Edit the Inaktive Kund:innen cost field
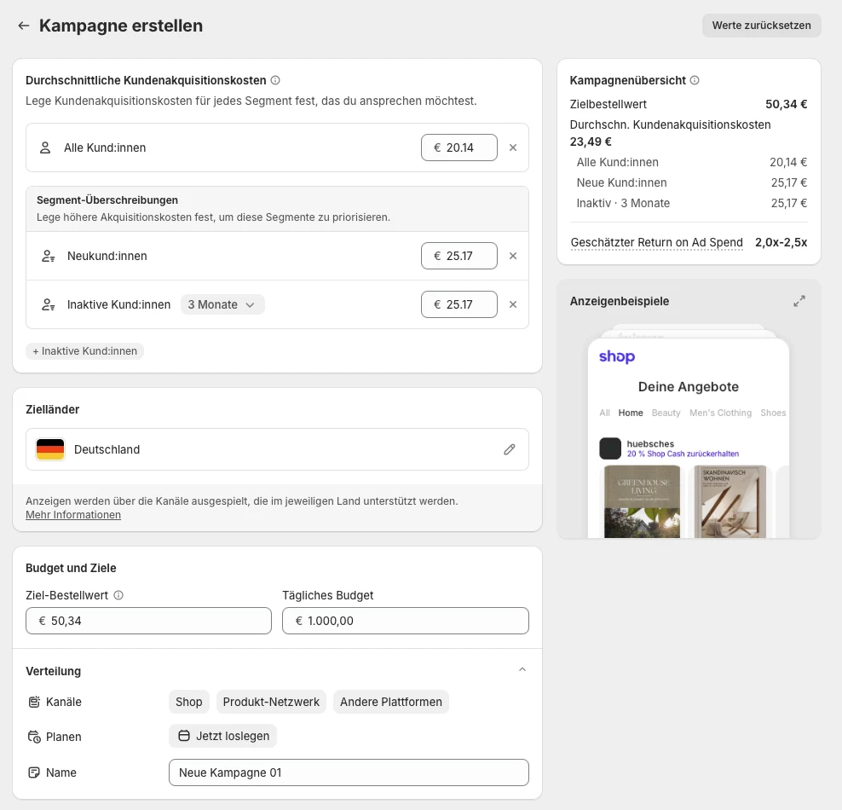The image size is (842, 810). point(459,304)
